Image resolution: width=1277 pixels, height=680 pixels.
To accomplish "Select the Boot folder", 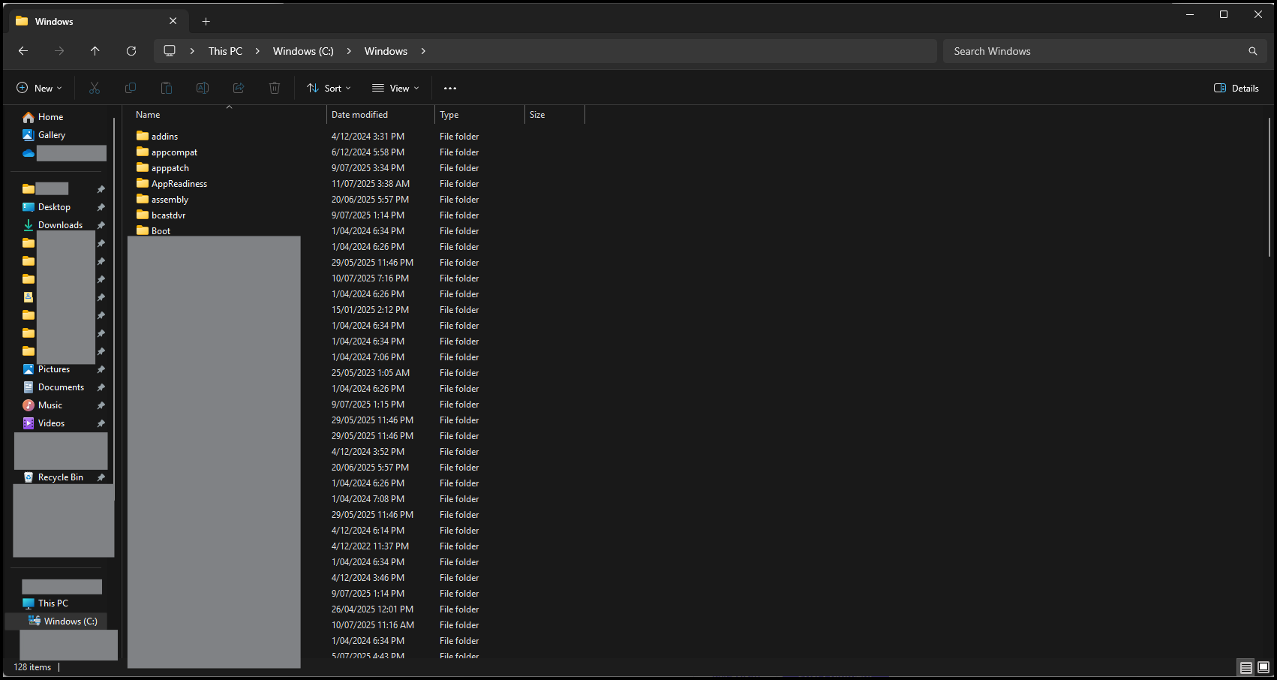I will [154, 231].
